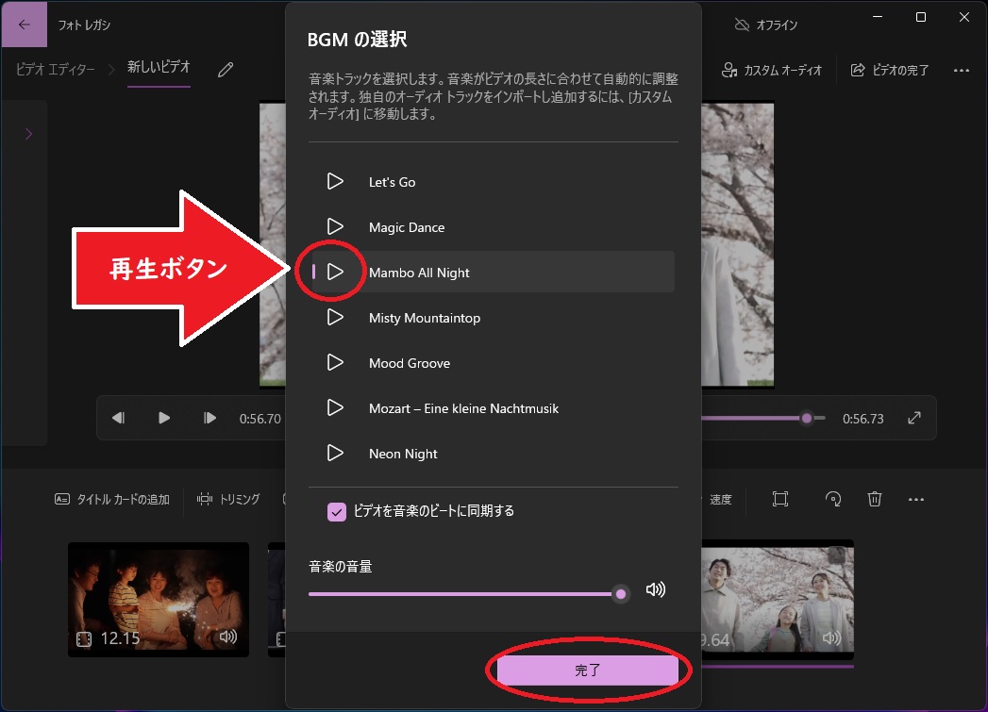Click the トリミング tool
This screenshot has height=712, width=988.
click(x=228, y=499)
